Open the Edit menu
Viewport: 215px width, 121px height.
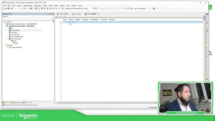point(9,6)
